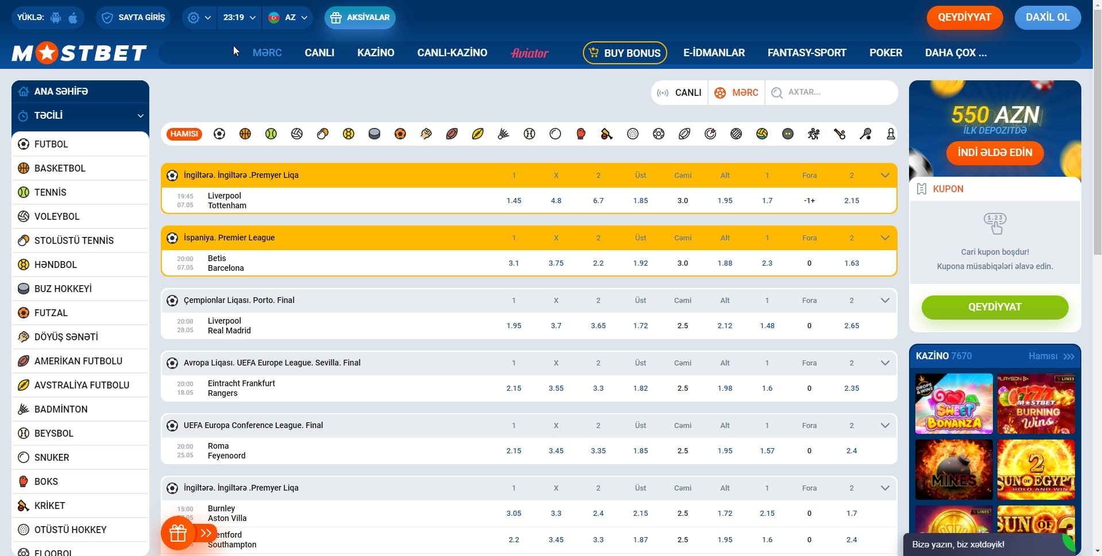
Task: Open the floating orange gift box icon
Action: 178,533
